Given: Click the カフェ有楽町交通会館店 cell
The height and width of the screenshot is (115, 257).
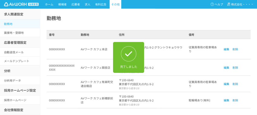Looking at the screenshot, I should tap(97, 84).
